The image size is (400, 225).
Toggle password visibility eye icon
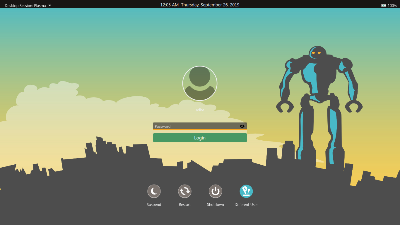pyautogui.click(x=242, y=126)
